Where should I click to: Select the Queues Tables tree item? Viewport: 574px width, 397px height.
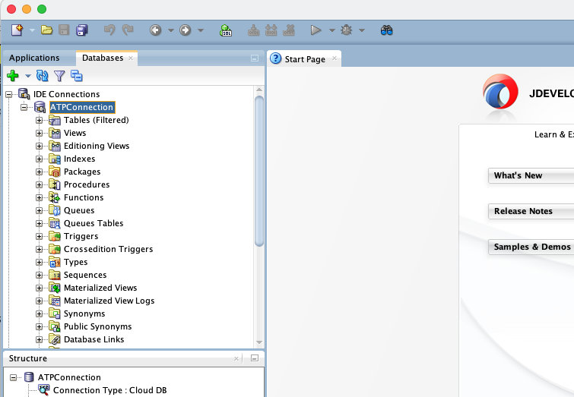click(x=94, y=223)
